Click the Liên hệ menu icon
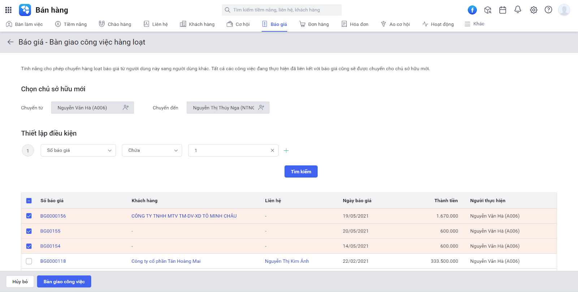The width and height of the screenshot is (578, 292). (146, 24)
